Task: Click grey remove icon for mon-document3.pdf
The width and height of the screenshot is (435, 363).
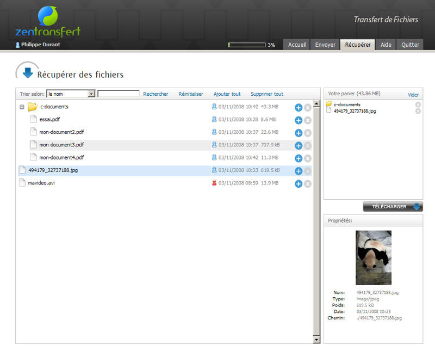Action: click(x=308, y=146)
